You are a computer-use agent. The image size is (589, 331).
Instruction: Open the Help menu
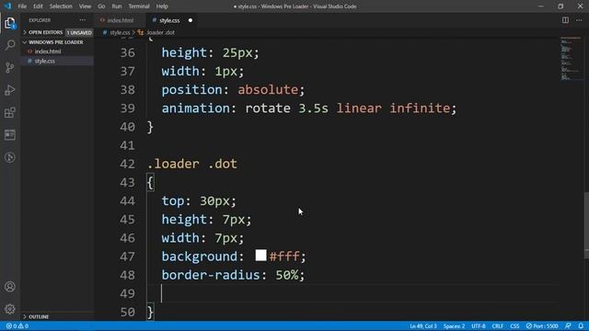162,6
